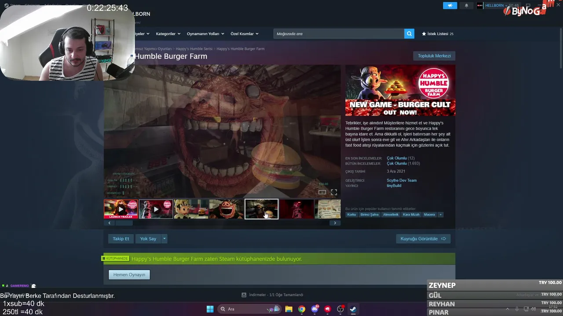The height and width of the screenshot is (316, 563).
Task: Click the Burger Cult game header banner
Action: (x=400, y=91)
